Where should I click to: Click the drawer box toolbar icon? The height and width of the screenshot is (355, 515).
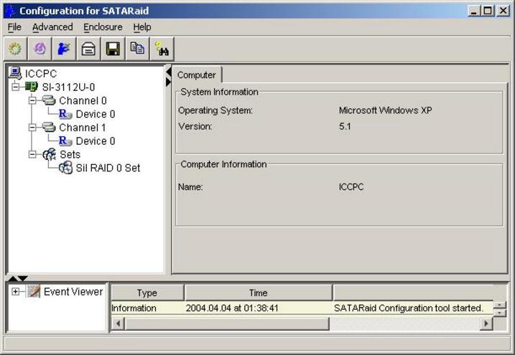[88, 49]
